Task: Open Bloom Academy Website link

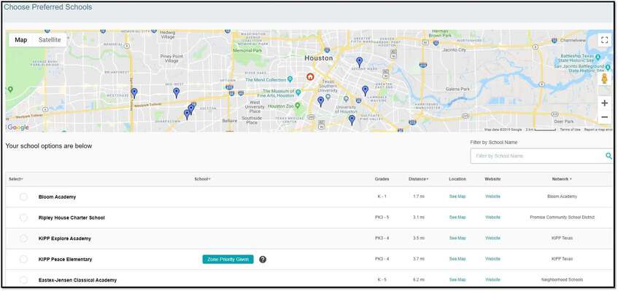Action: click(493, 196)
